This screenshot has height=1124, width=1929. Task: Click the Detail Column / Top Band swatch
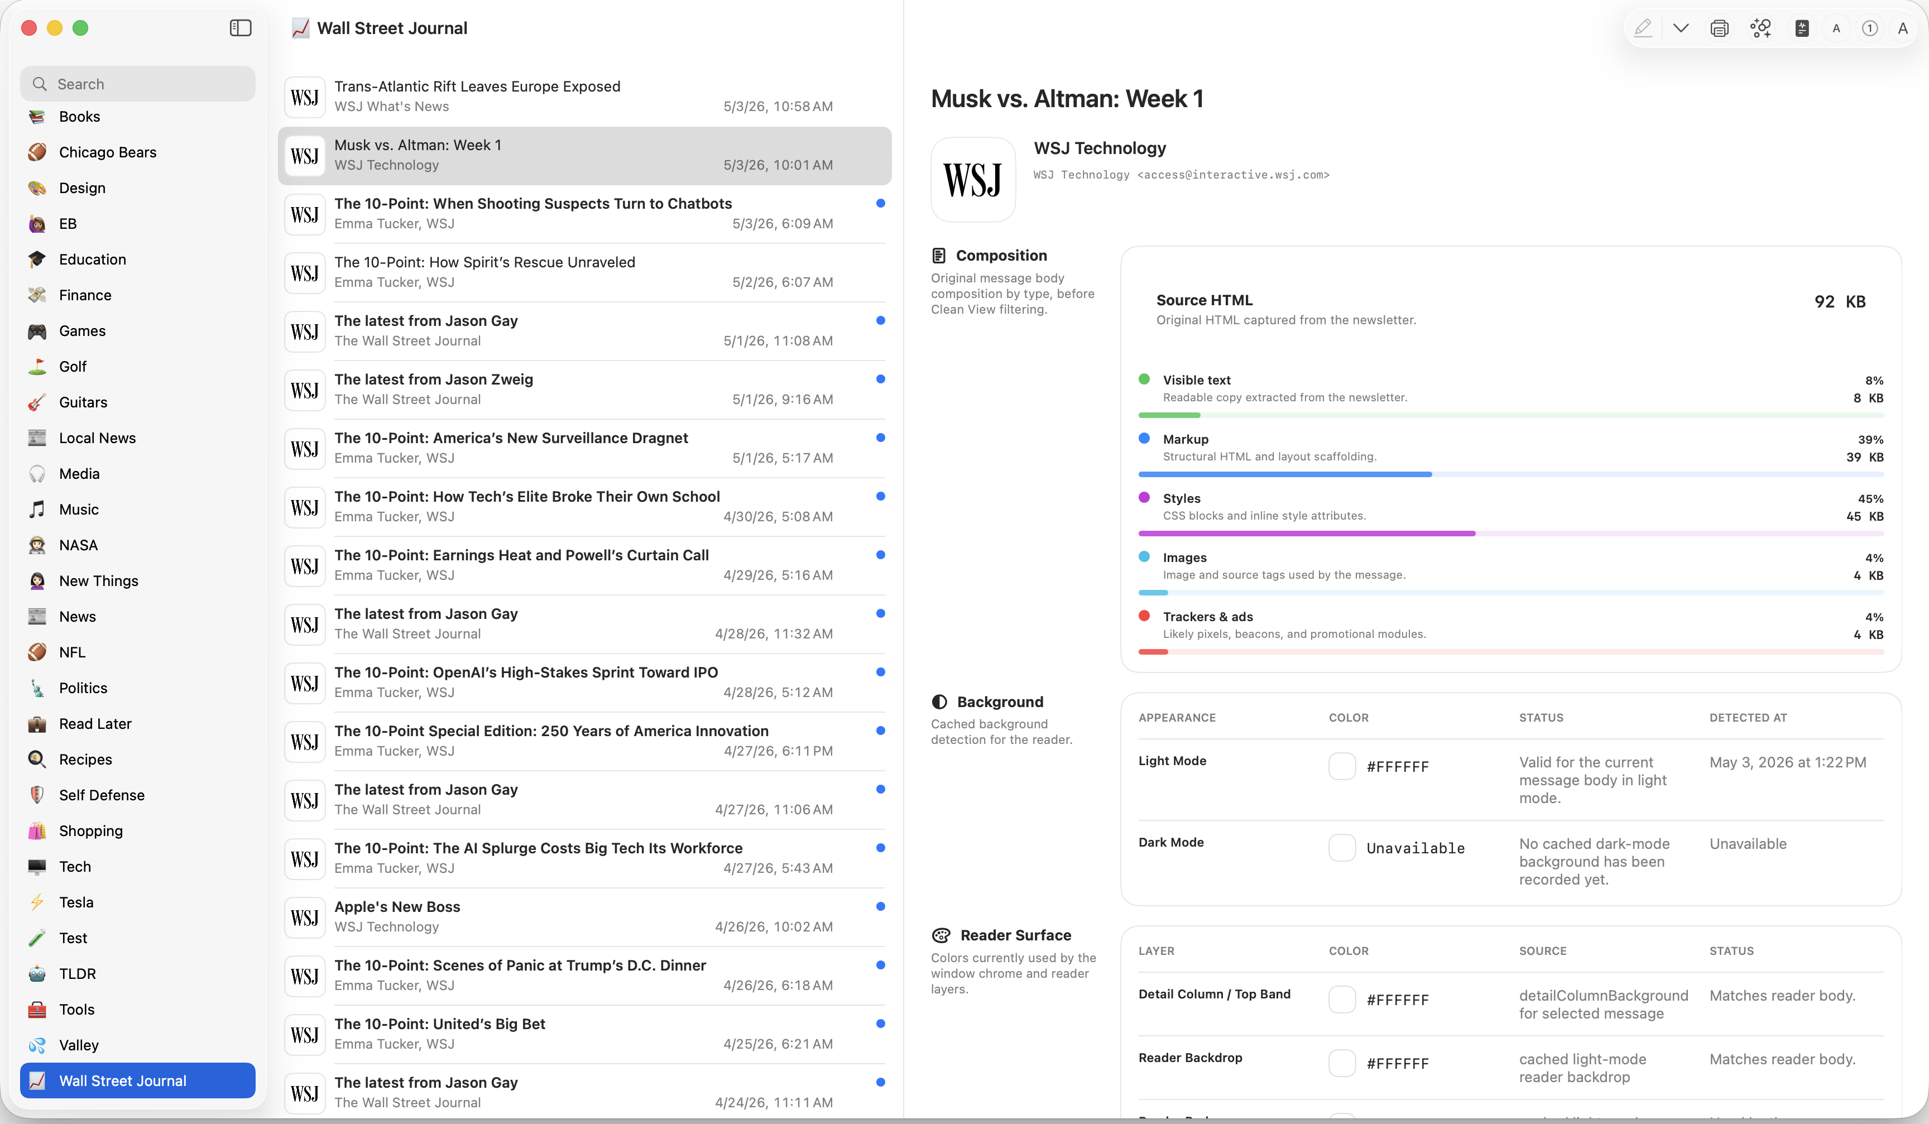click(x=1342, y=1000)
